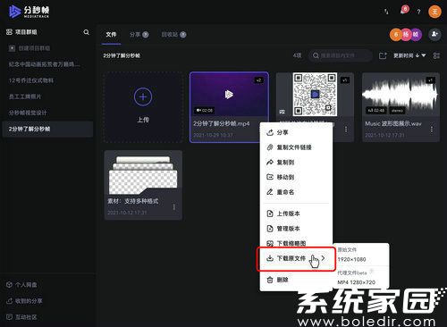Click the notification bell icon
447x327 pixels.
[403, 12]
